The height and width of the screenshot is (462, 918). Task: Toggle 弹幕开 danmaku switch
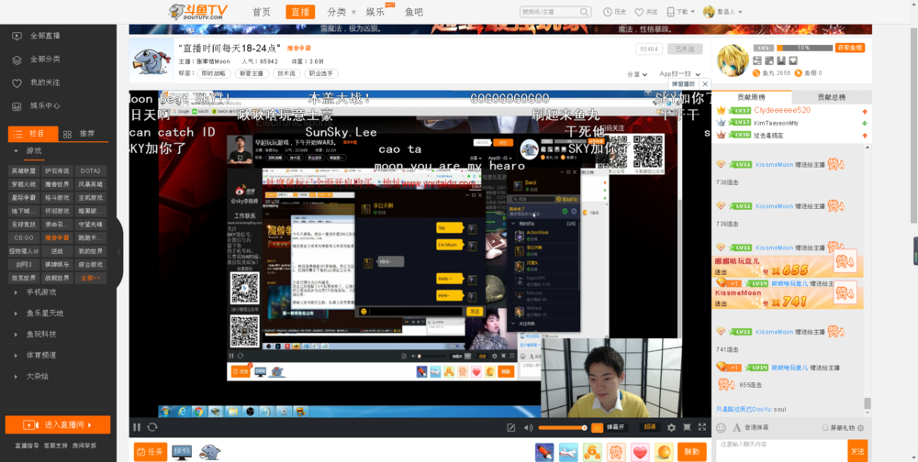(x=609, y=427)
